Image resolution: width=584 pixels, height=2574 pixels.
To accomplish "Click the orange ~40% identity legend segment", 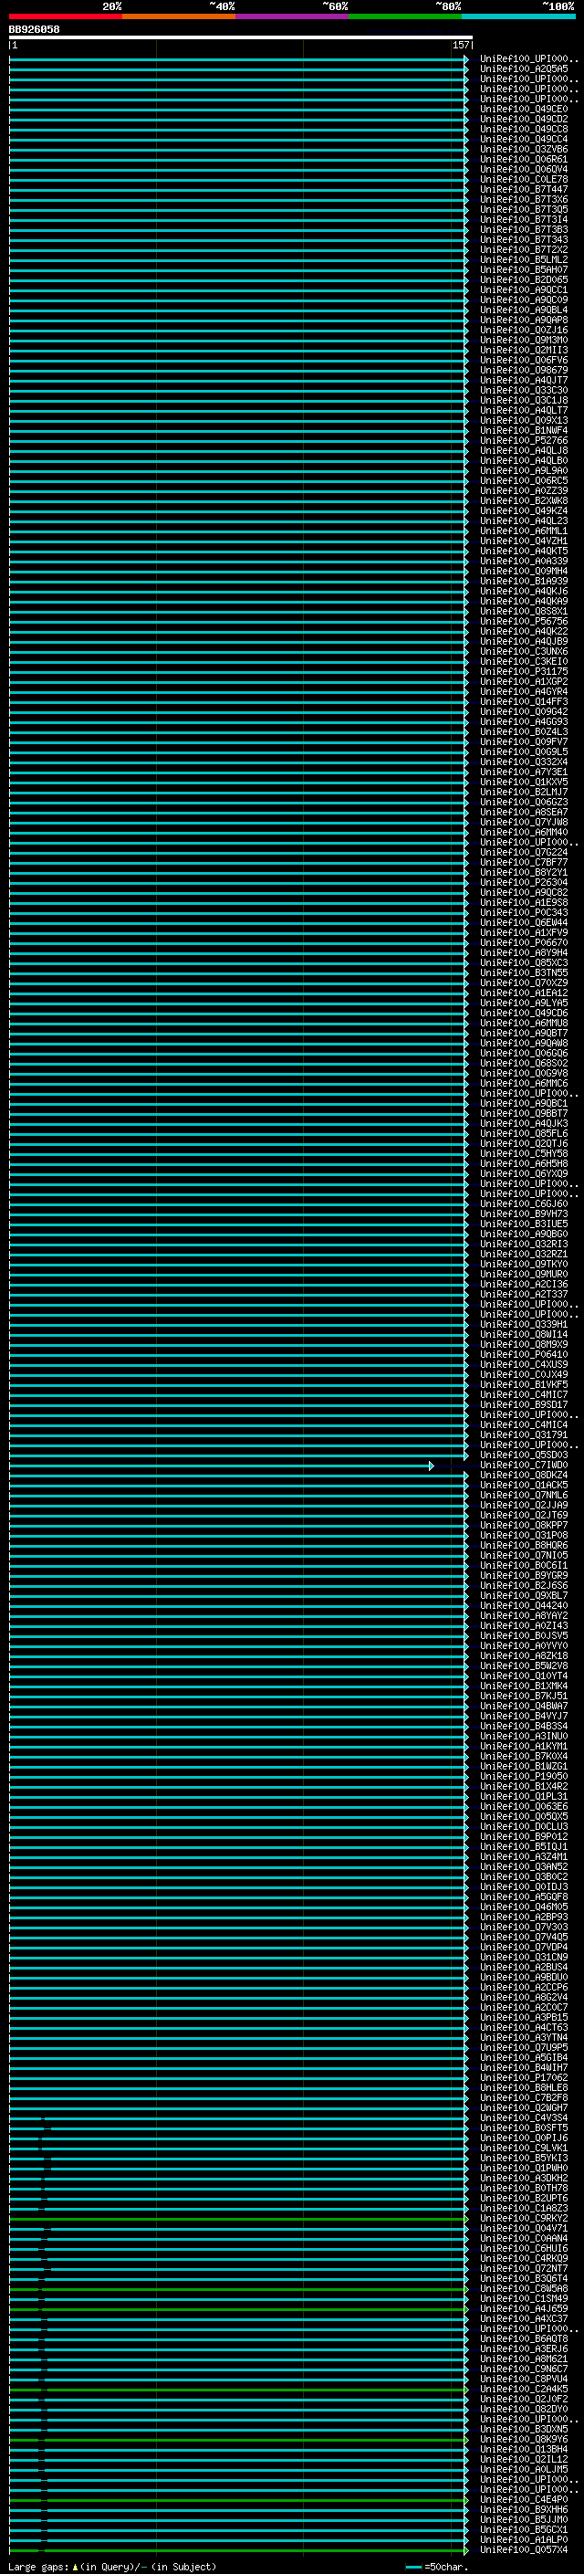I will click(x=179, y=16).
